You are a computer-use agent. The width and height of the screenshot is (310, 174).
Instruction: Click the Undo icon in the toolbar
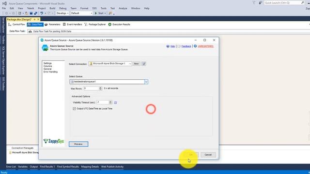tap(42, 13)
